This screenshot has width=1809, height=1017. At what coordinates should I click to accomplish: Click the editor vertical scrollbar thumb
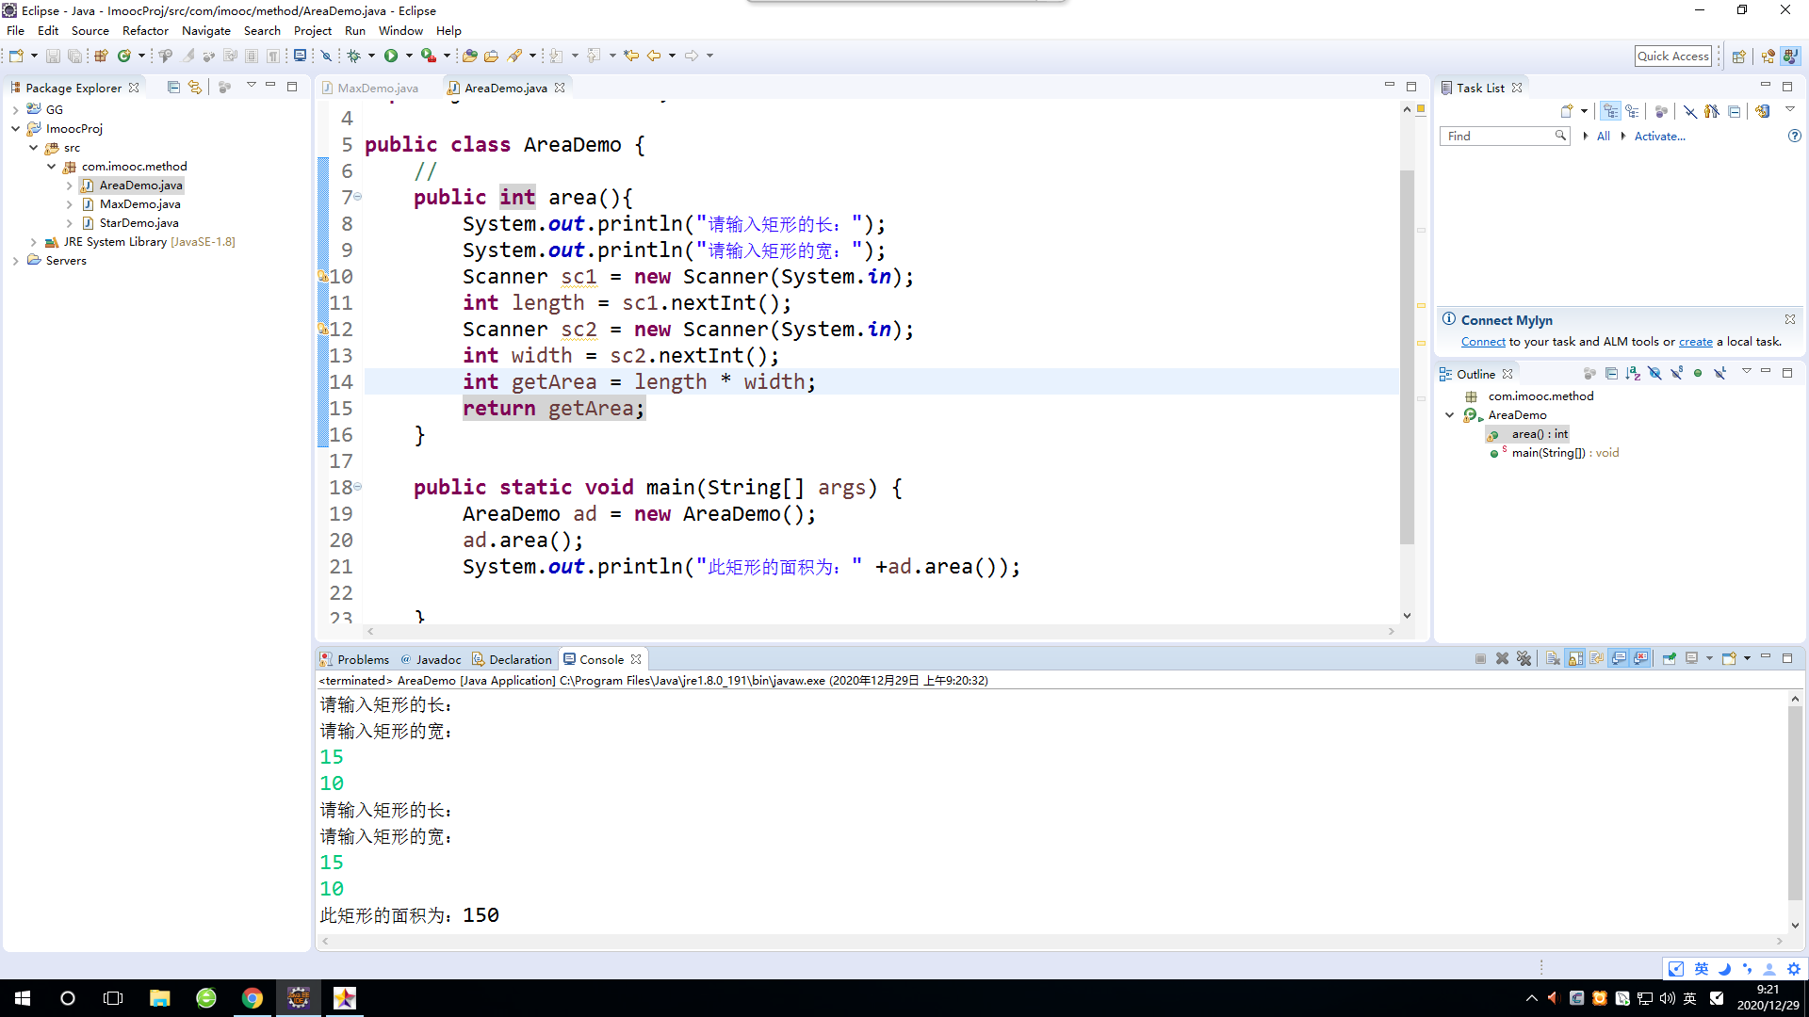[1407, 358]
